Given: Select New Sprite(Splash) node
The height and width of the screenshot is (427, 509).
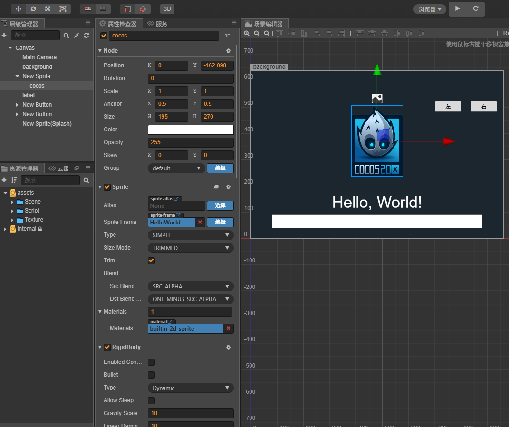Looking at the screenshot, I should tap(47, 124).
